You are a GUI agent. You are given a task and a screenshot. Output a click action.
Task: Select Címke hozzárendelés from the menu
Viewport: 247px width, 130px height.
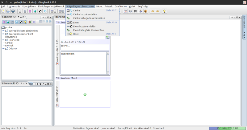85,14
